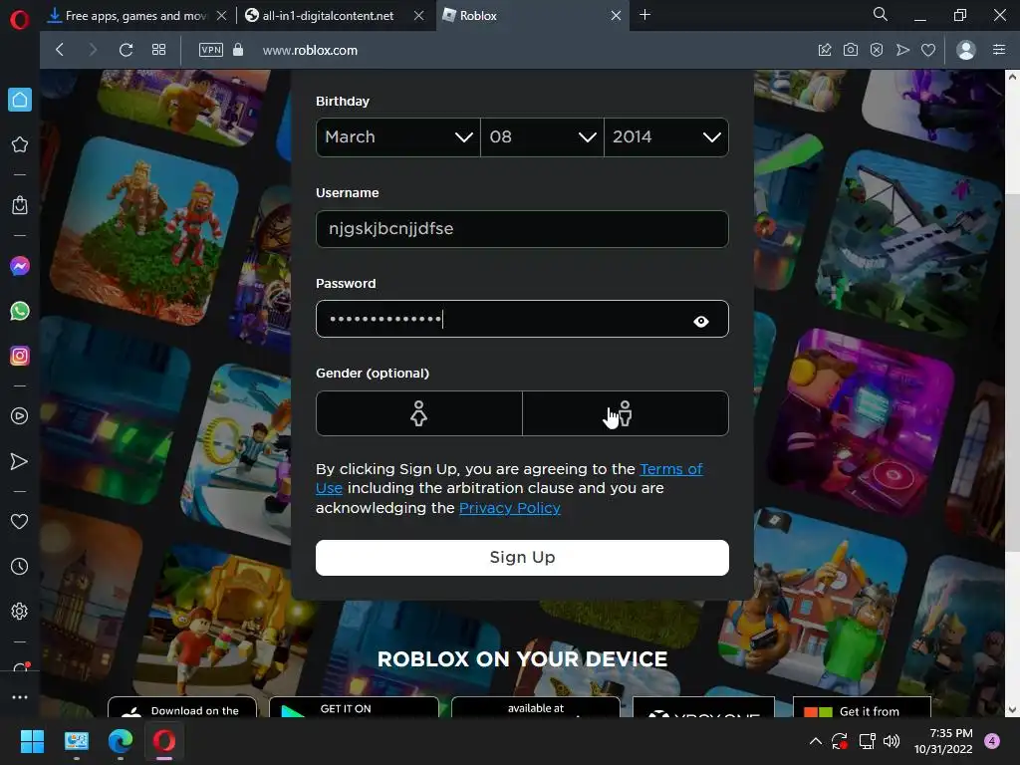
Task: Open volume control in tray
Action: tap(892, 741)
